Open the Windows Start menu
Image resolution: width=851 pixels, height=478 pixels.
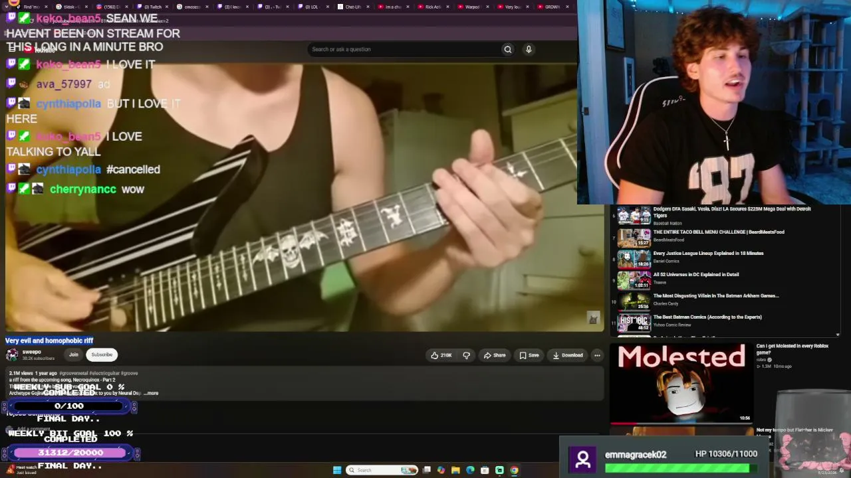click(x=337, y=470)
